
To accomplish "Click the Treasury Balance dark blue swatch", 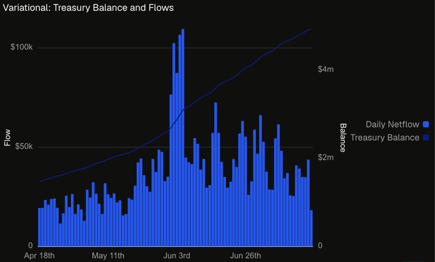I will pyautogui.click(x=426, y=138).
